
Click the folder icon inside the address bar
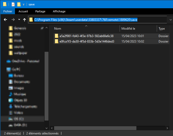(31, 20)
